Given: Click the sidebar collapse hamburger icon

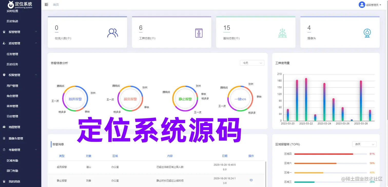Looking at the screenshot, I should pyautogui.click(x=46, y=4).
